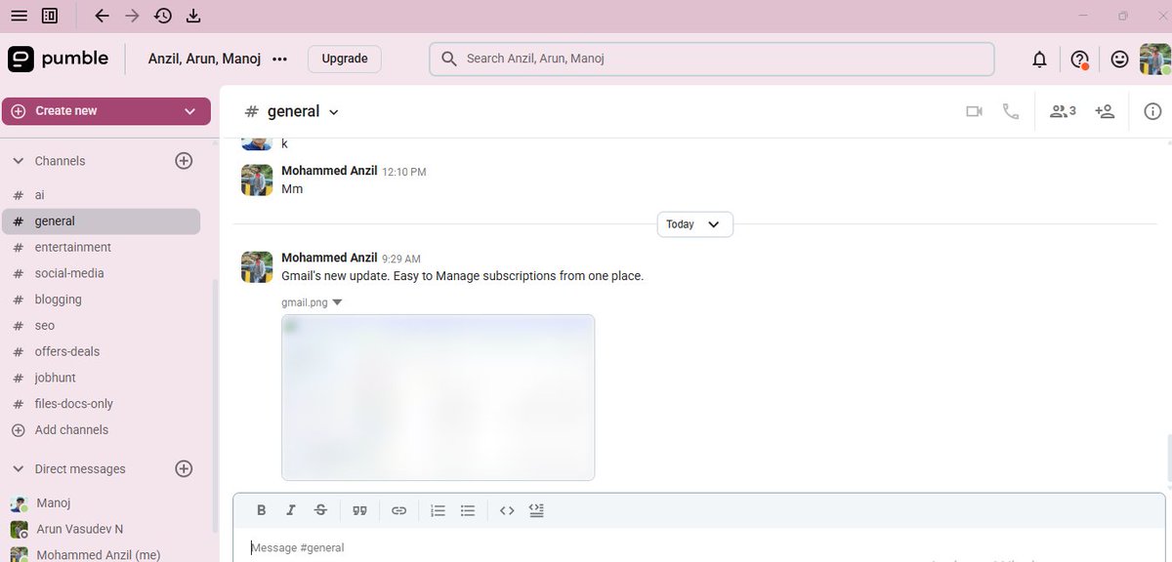Click the avatar beside the 9:29 AM message

pyautogui.click(x=257, y=267)
